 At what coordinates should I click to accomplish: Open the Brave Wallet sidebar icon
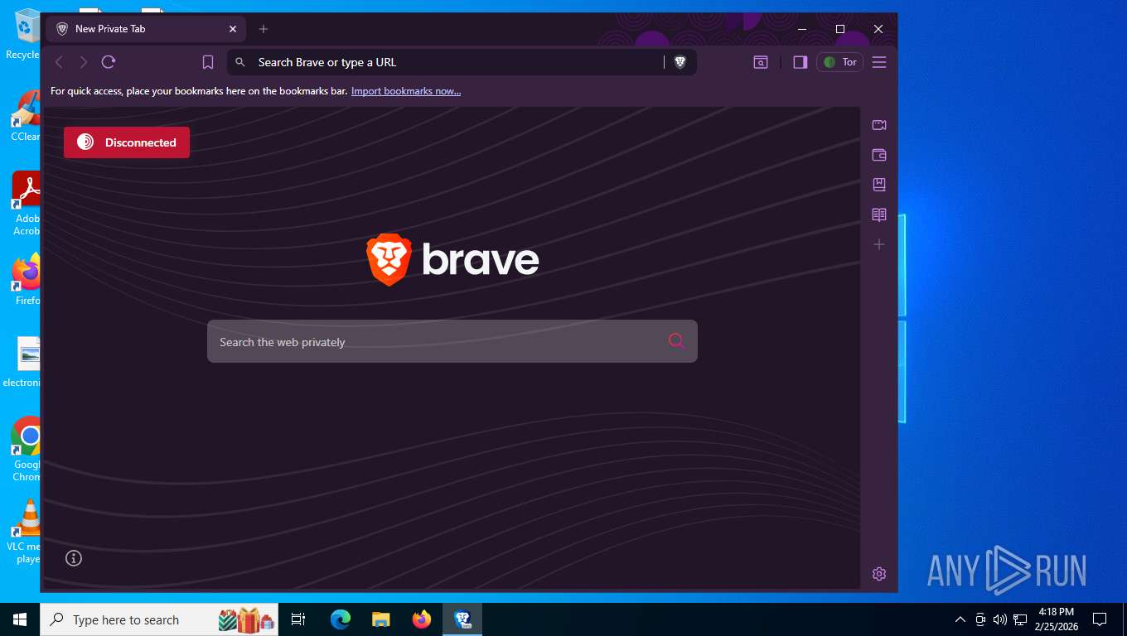click(879, 155)
